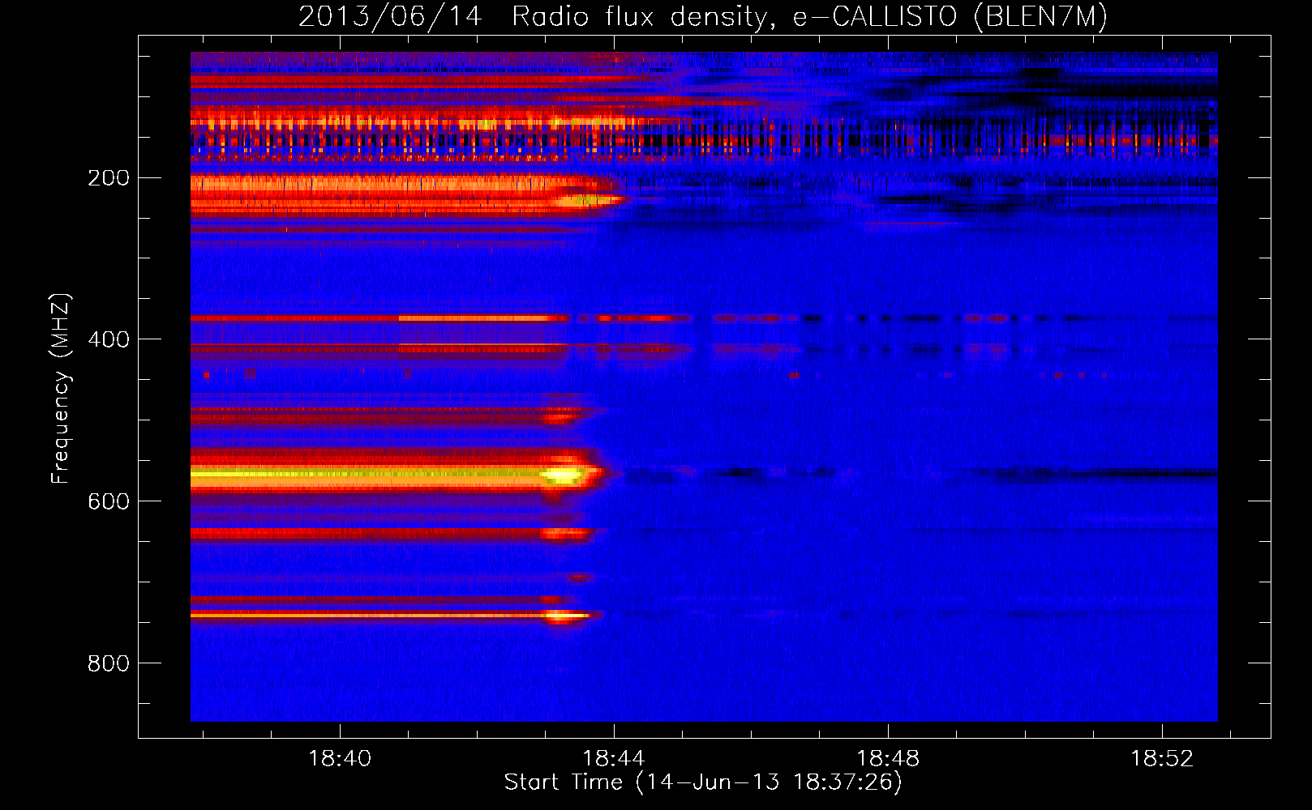Image resolution: width=1312 pixels, height=810 pixels.
Task: Select the 800 frequency tick label
Action: 109,663
